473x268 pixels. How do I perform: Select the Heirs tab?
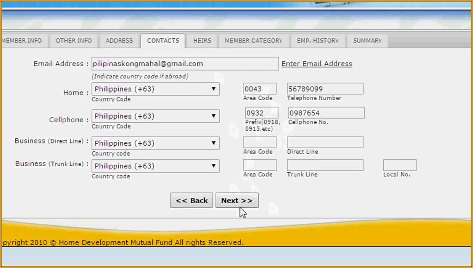pyautogui.click(x=202, y=41)
